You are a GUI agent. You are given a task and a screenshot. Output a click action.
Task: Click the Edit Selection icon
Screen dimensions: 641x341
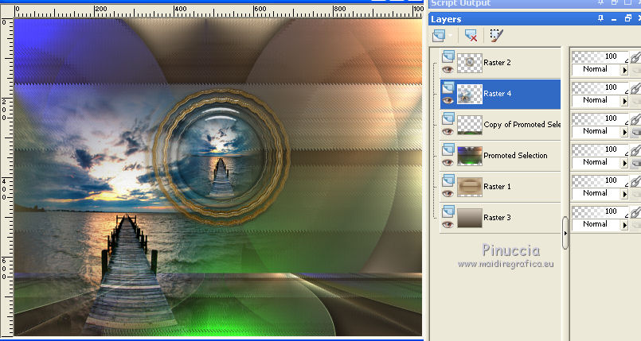point(496,36)
